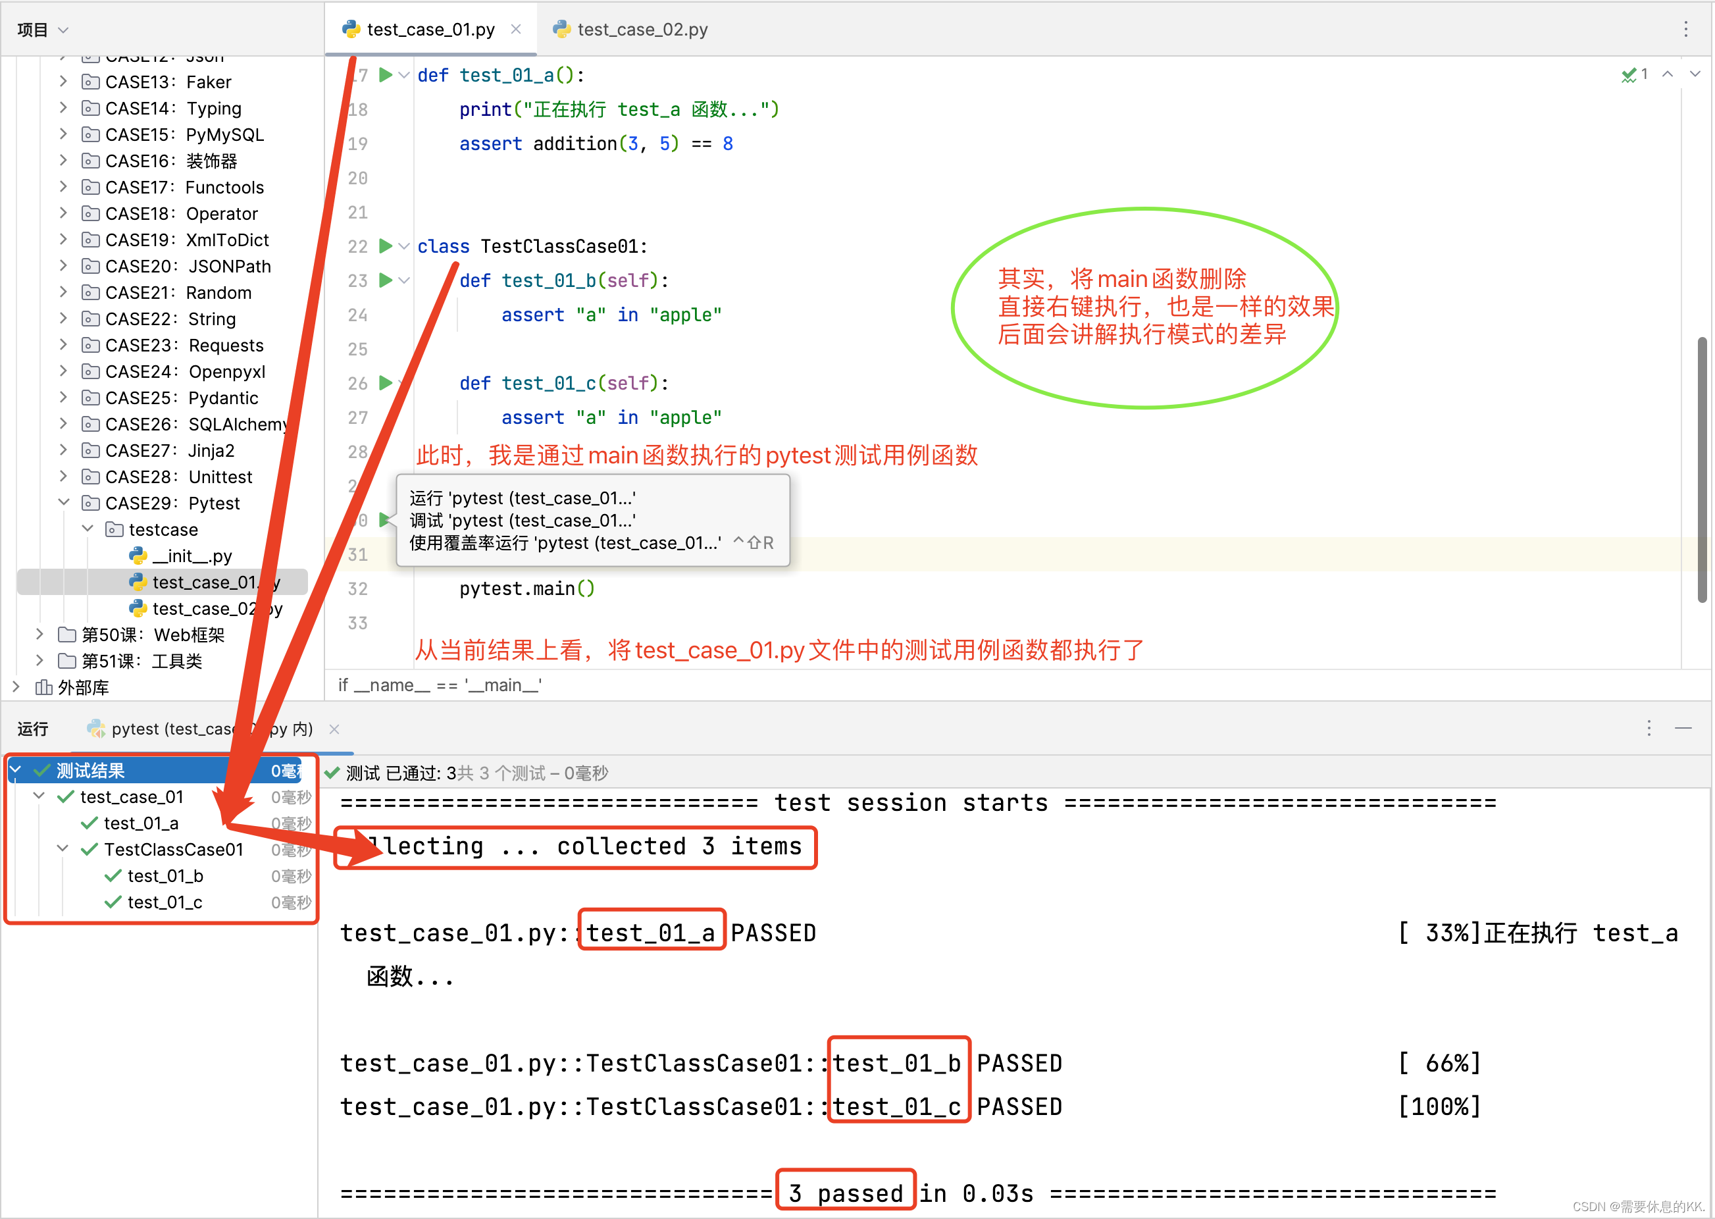Viewport: 1715px width, 1219px height.
Task: Fold test_01_a function chevron
Action: 404,75
